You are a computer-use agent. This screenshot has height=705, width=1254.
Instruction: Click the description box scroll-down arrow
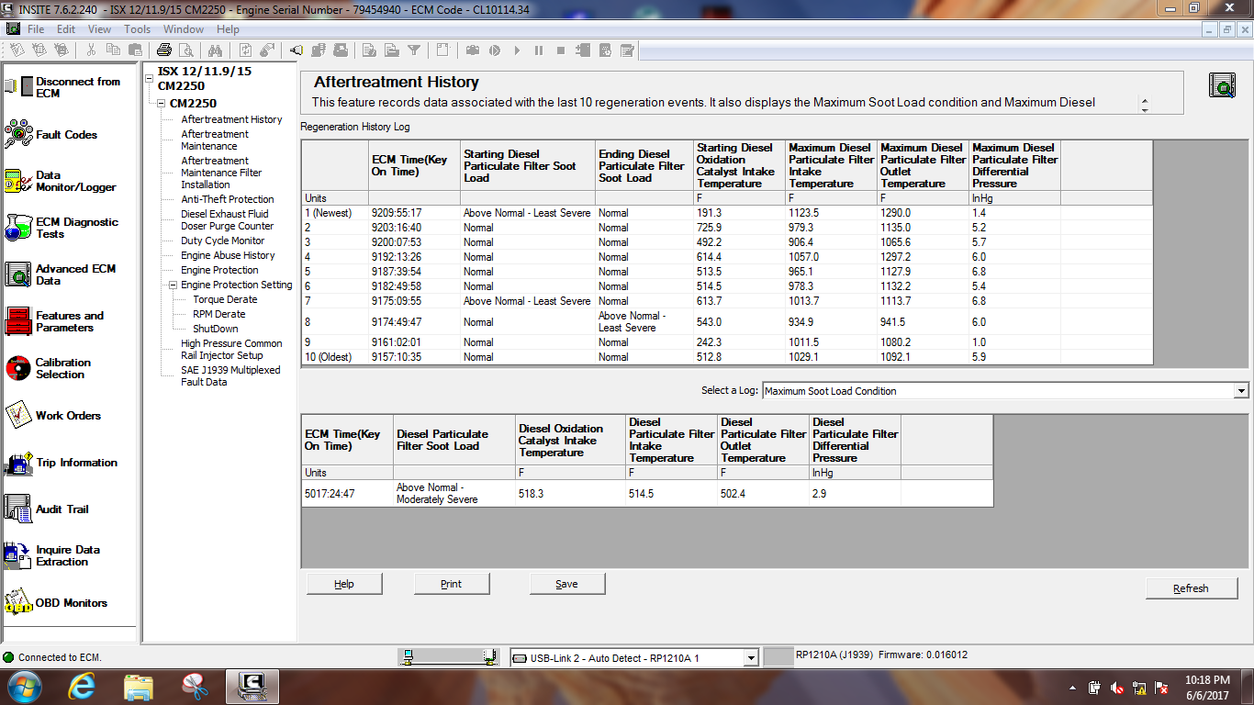[x=1144, y=110]
